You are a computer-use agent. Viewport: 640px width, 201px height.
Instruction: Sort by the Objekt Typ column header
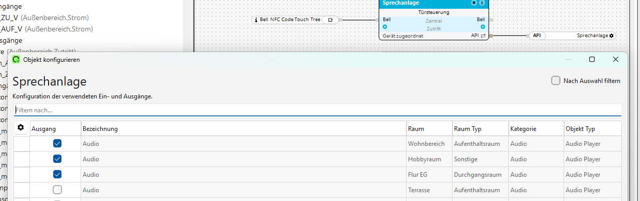click(x=593, y=128)
